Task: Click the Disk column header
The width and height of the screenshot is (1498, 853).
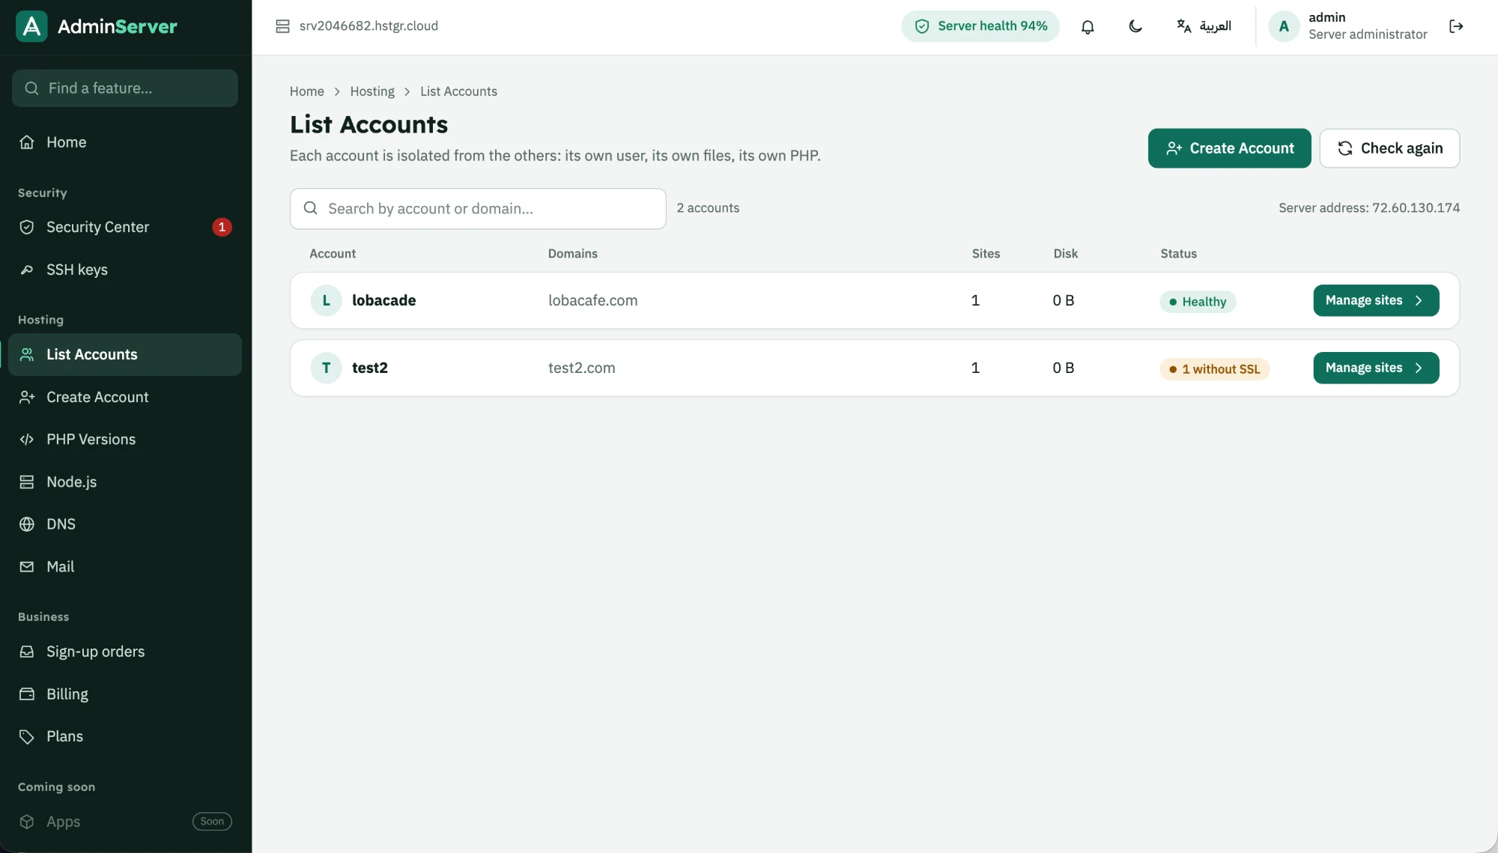Action: pyautogui.click(x=1066, y=254)
